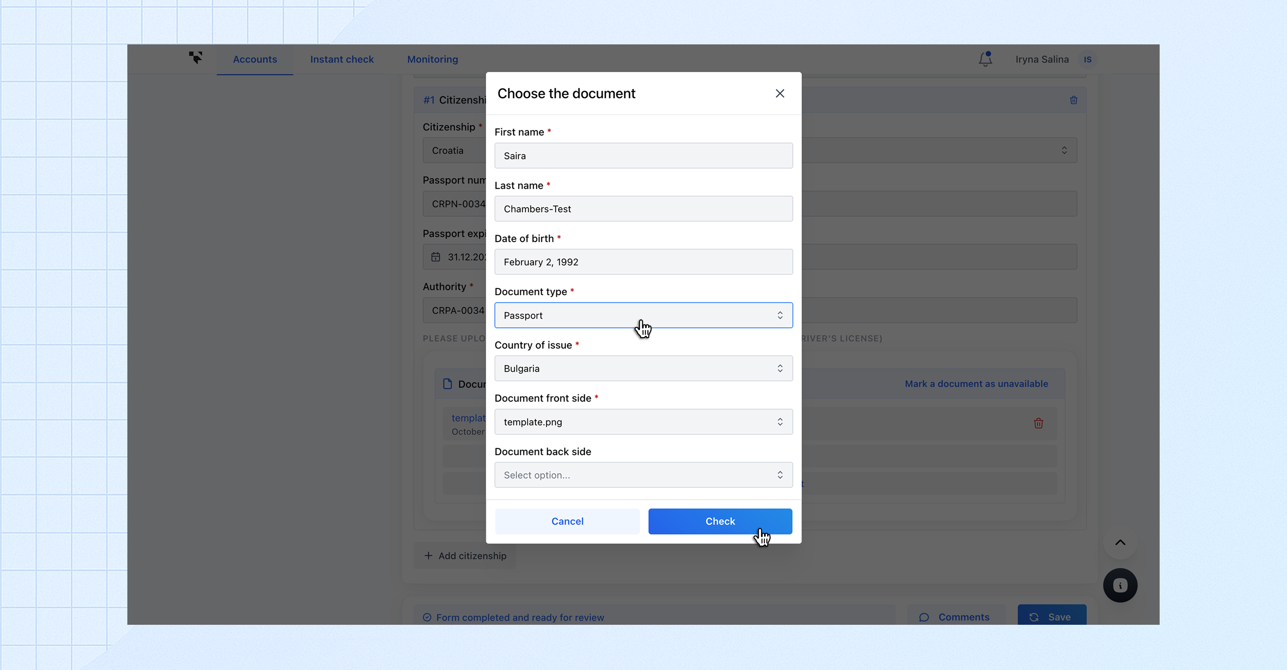Choose an option for Document back side
The image size is (1287, 670).
click(x=643, y=475)
